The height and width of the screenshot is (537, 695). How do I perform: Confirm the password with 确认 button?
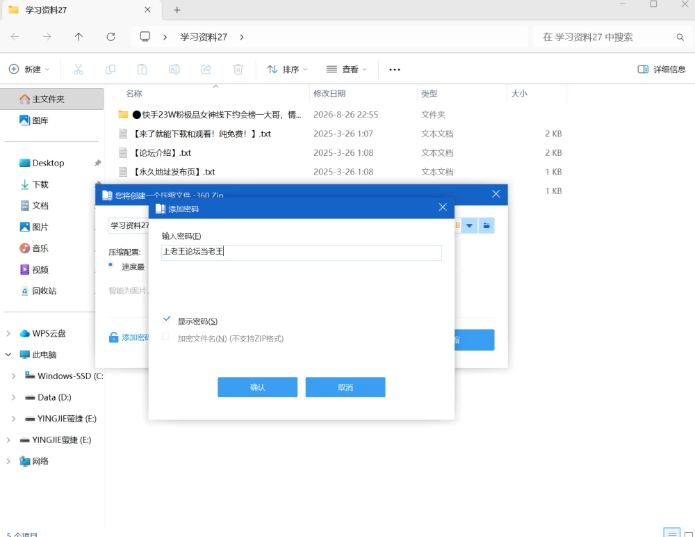click(257, 387)
